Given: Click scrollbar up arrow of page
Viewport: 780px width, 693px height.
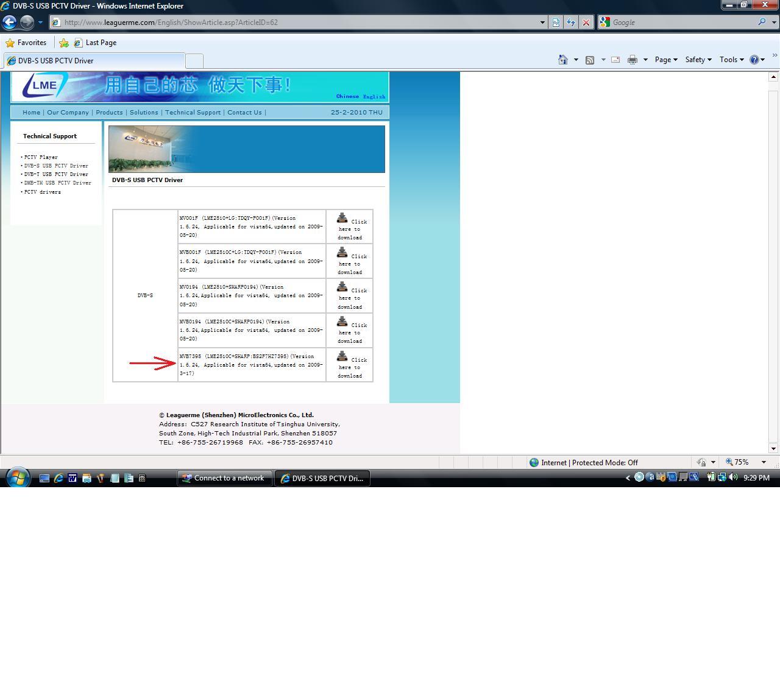Looking at the screenshot, I should (x=773, y=77).
